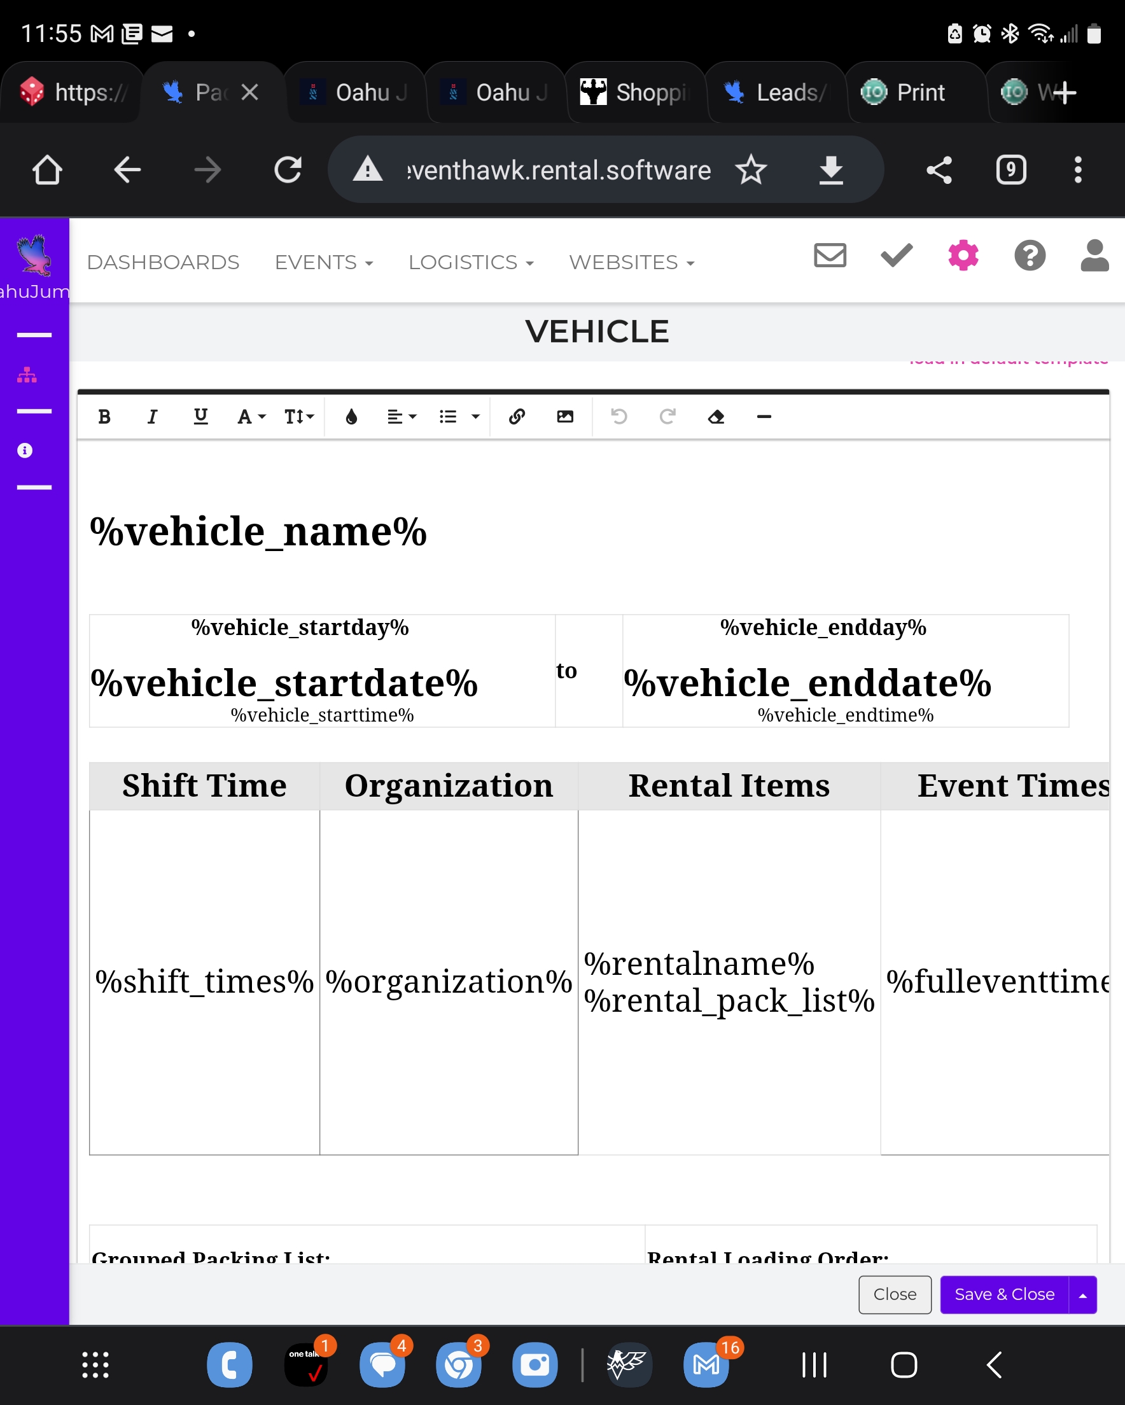Toggle underline formatting in the editor

[x=200, y=416]
